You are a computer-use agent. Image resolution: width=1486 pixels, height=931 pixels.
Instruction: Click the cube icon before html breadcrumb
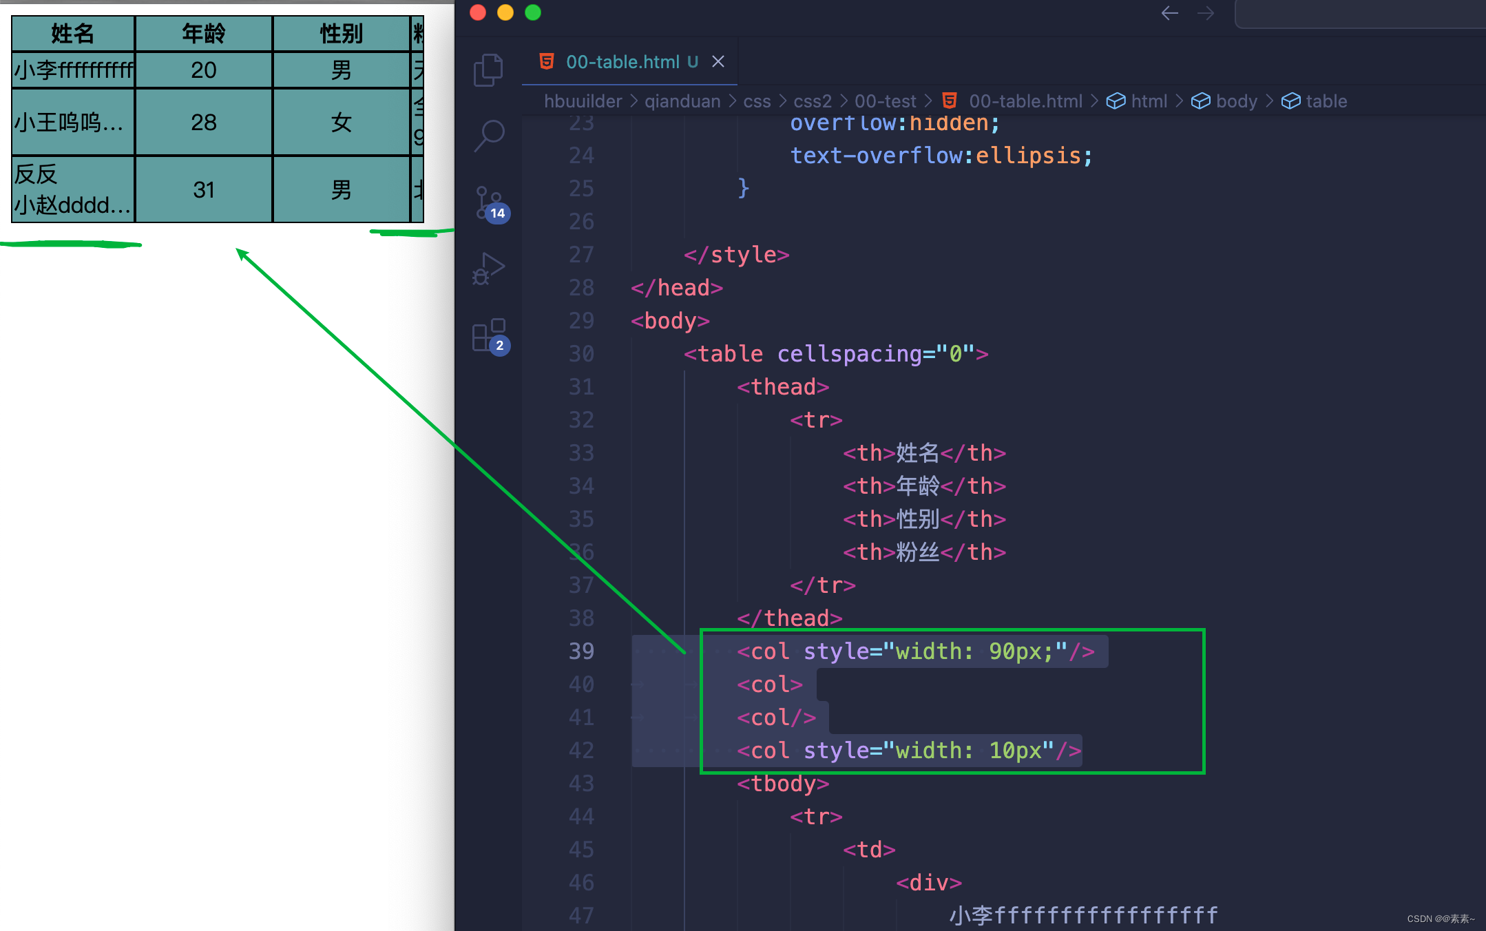(x=1116, y=101)
